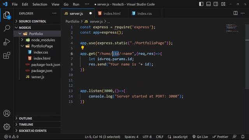Toggle the primary side bar layout icon
Image resolution: width=249 pixels, height=140 pixels.
tap(201, 4)
